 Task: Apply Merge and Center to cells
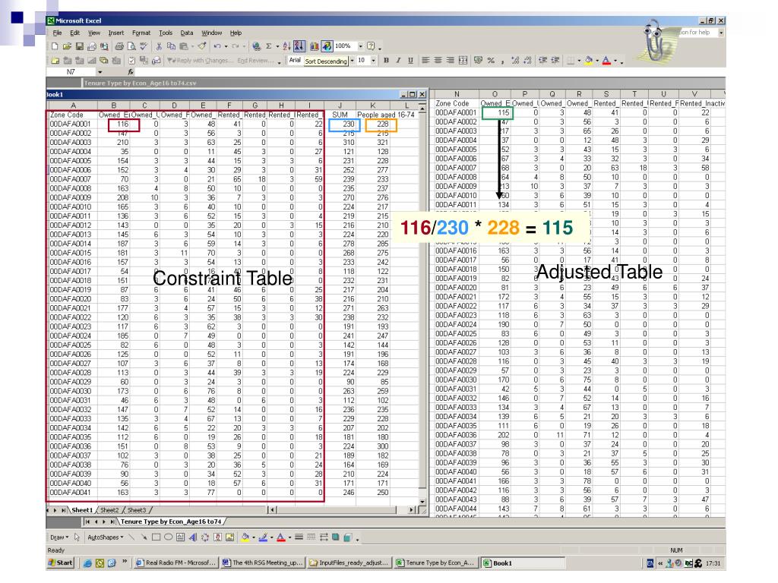(x=463, y=61)
